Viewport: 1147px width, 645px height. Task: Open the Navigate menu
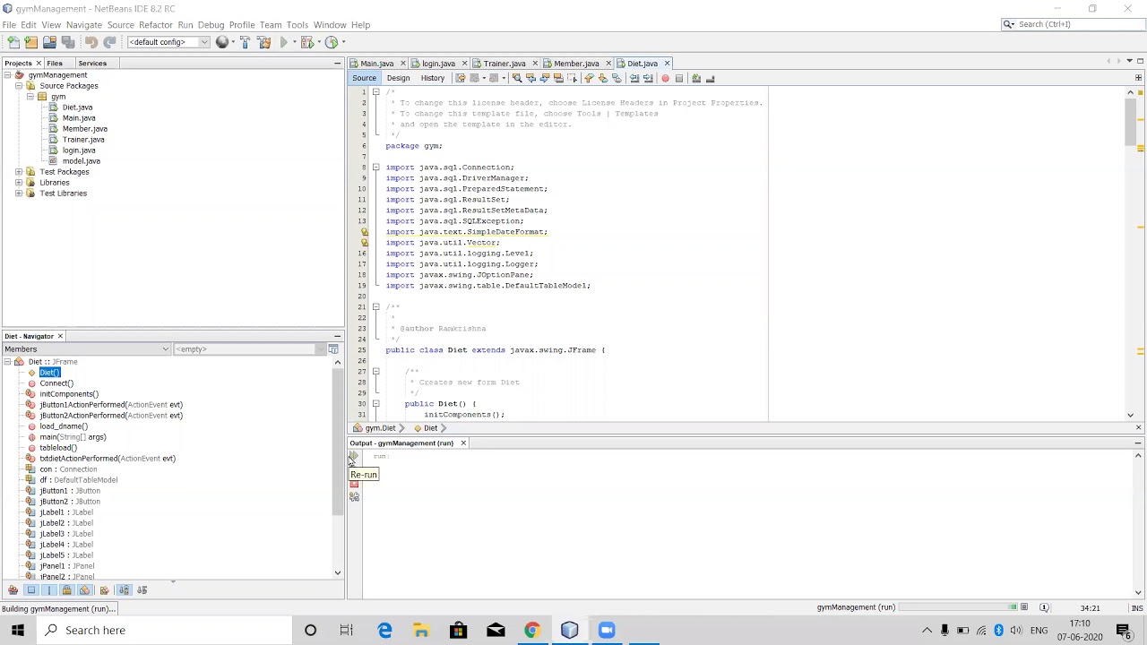point(83,25)
